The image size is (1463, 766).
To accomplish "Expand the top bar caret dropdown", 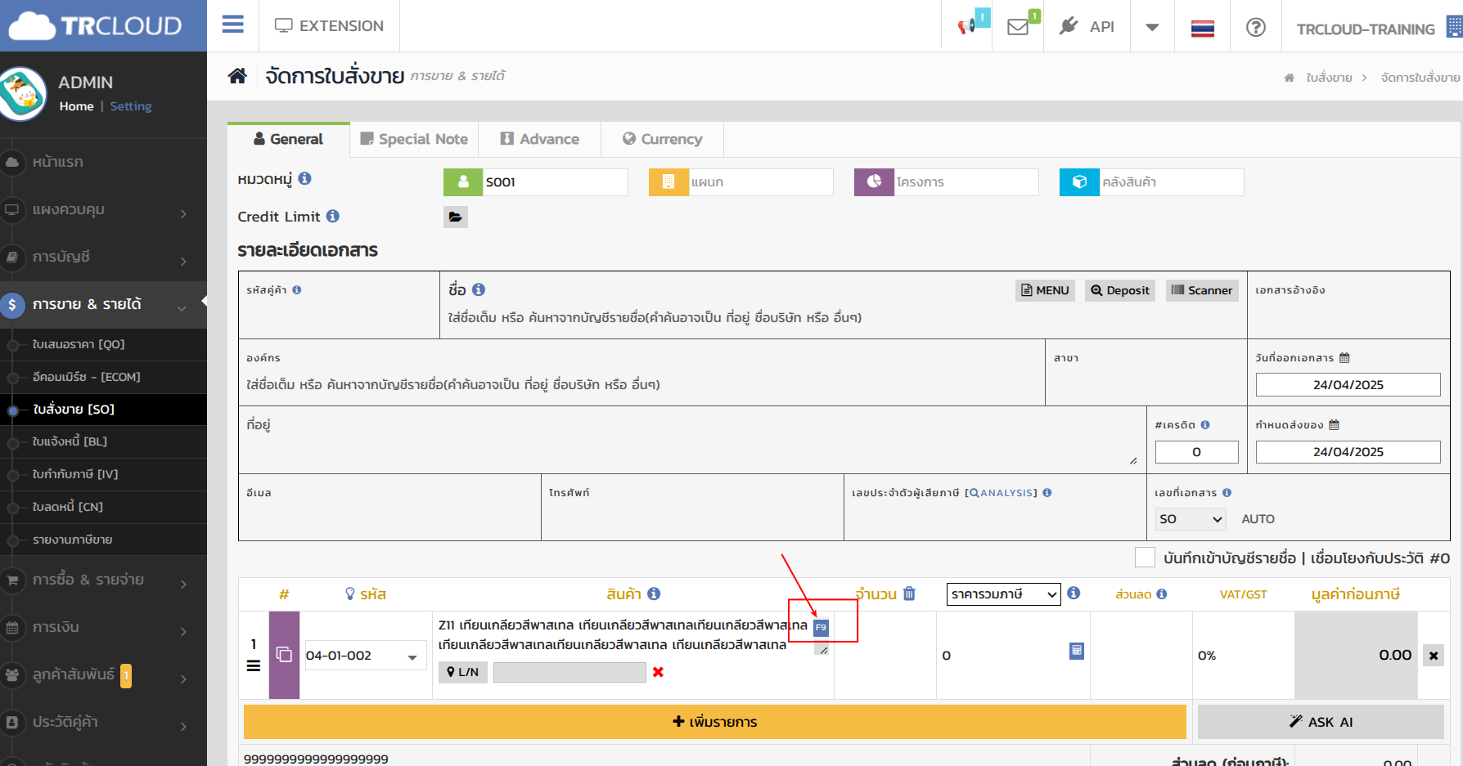I will point(1152,27).
